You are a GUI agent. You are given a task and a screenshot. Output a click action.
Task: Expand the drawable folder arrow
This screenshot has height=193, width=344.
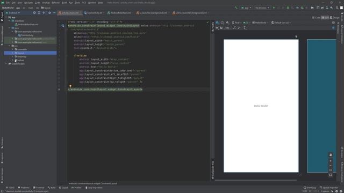[x=12, y=49]
